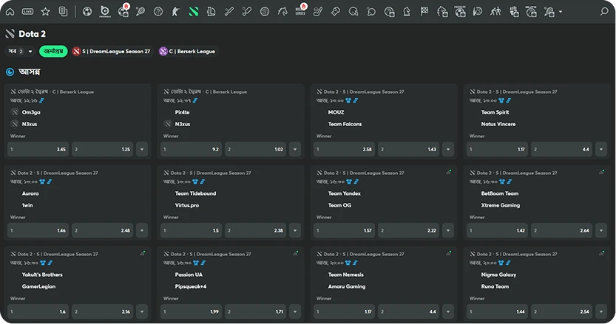The width and height of the screenshot is (616, 324).
Task: Click the search magnifier icon
Action: [605, 12]
